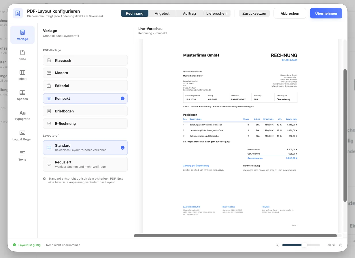The height and width of the screenshot is (258, 355).
Task: Click Dokumentation und Übergabe row in preview
Action: 240,136
